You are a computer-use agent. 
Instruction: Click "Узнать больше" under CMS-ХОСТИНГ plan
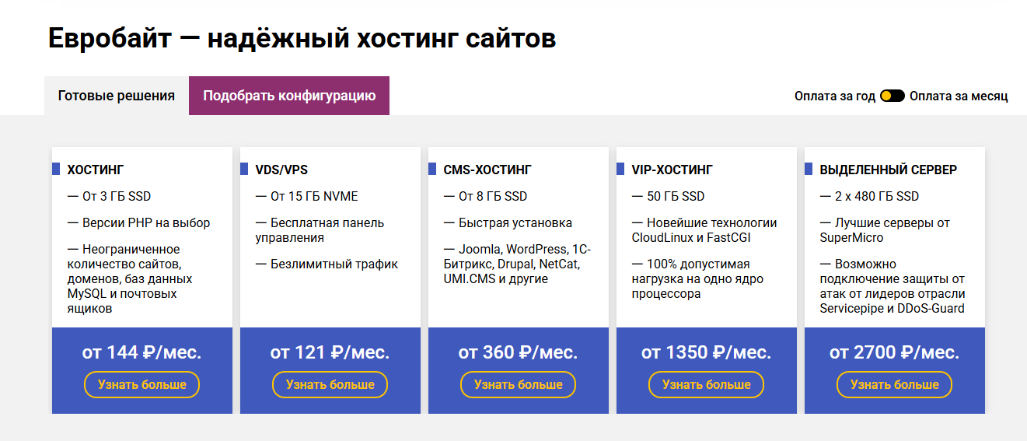[519, 384]
